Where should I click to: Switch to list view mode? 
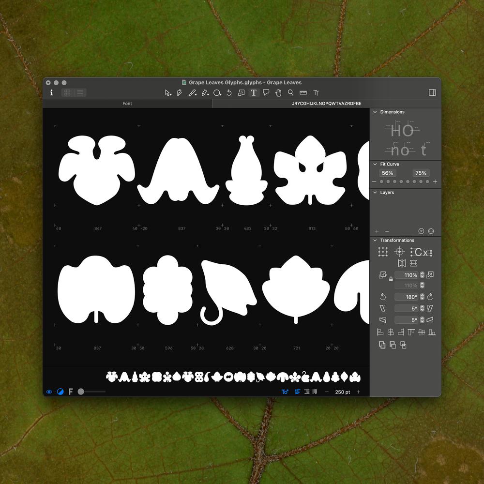80,92
